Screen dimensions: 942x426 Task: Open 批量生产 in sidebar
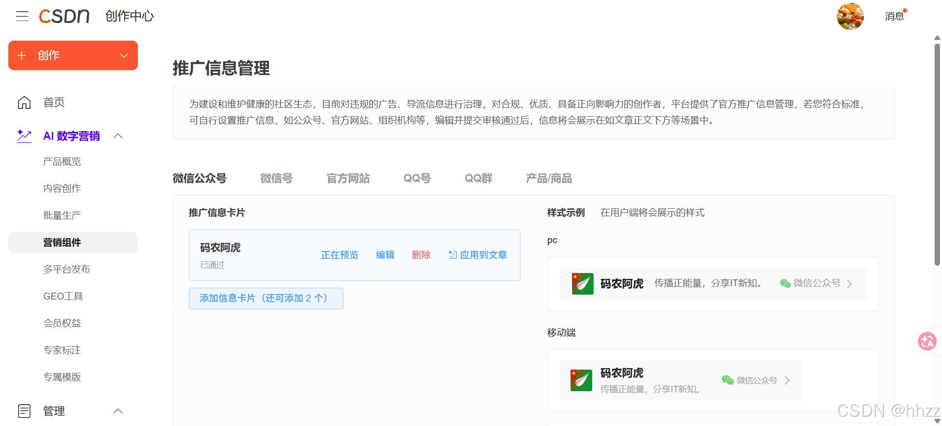click(62, 215)
